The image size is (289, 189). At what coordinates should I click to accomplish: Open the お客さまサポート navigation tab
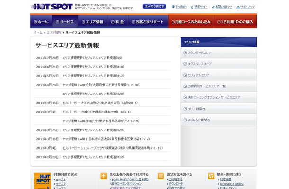[148, 22]
